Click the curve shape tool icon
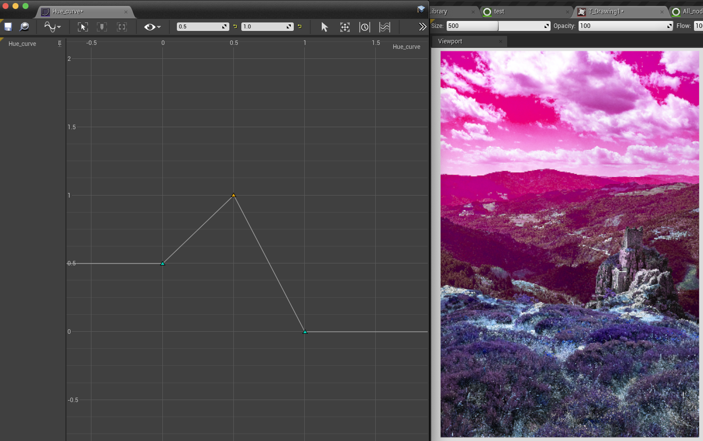 click(50, 26)
